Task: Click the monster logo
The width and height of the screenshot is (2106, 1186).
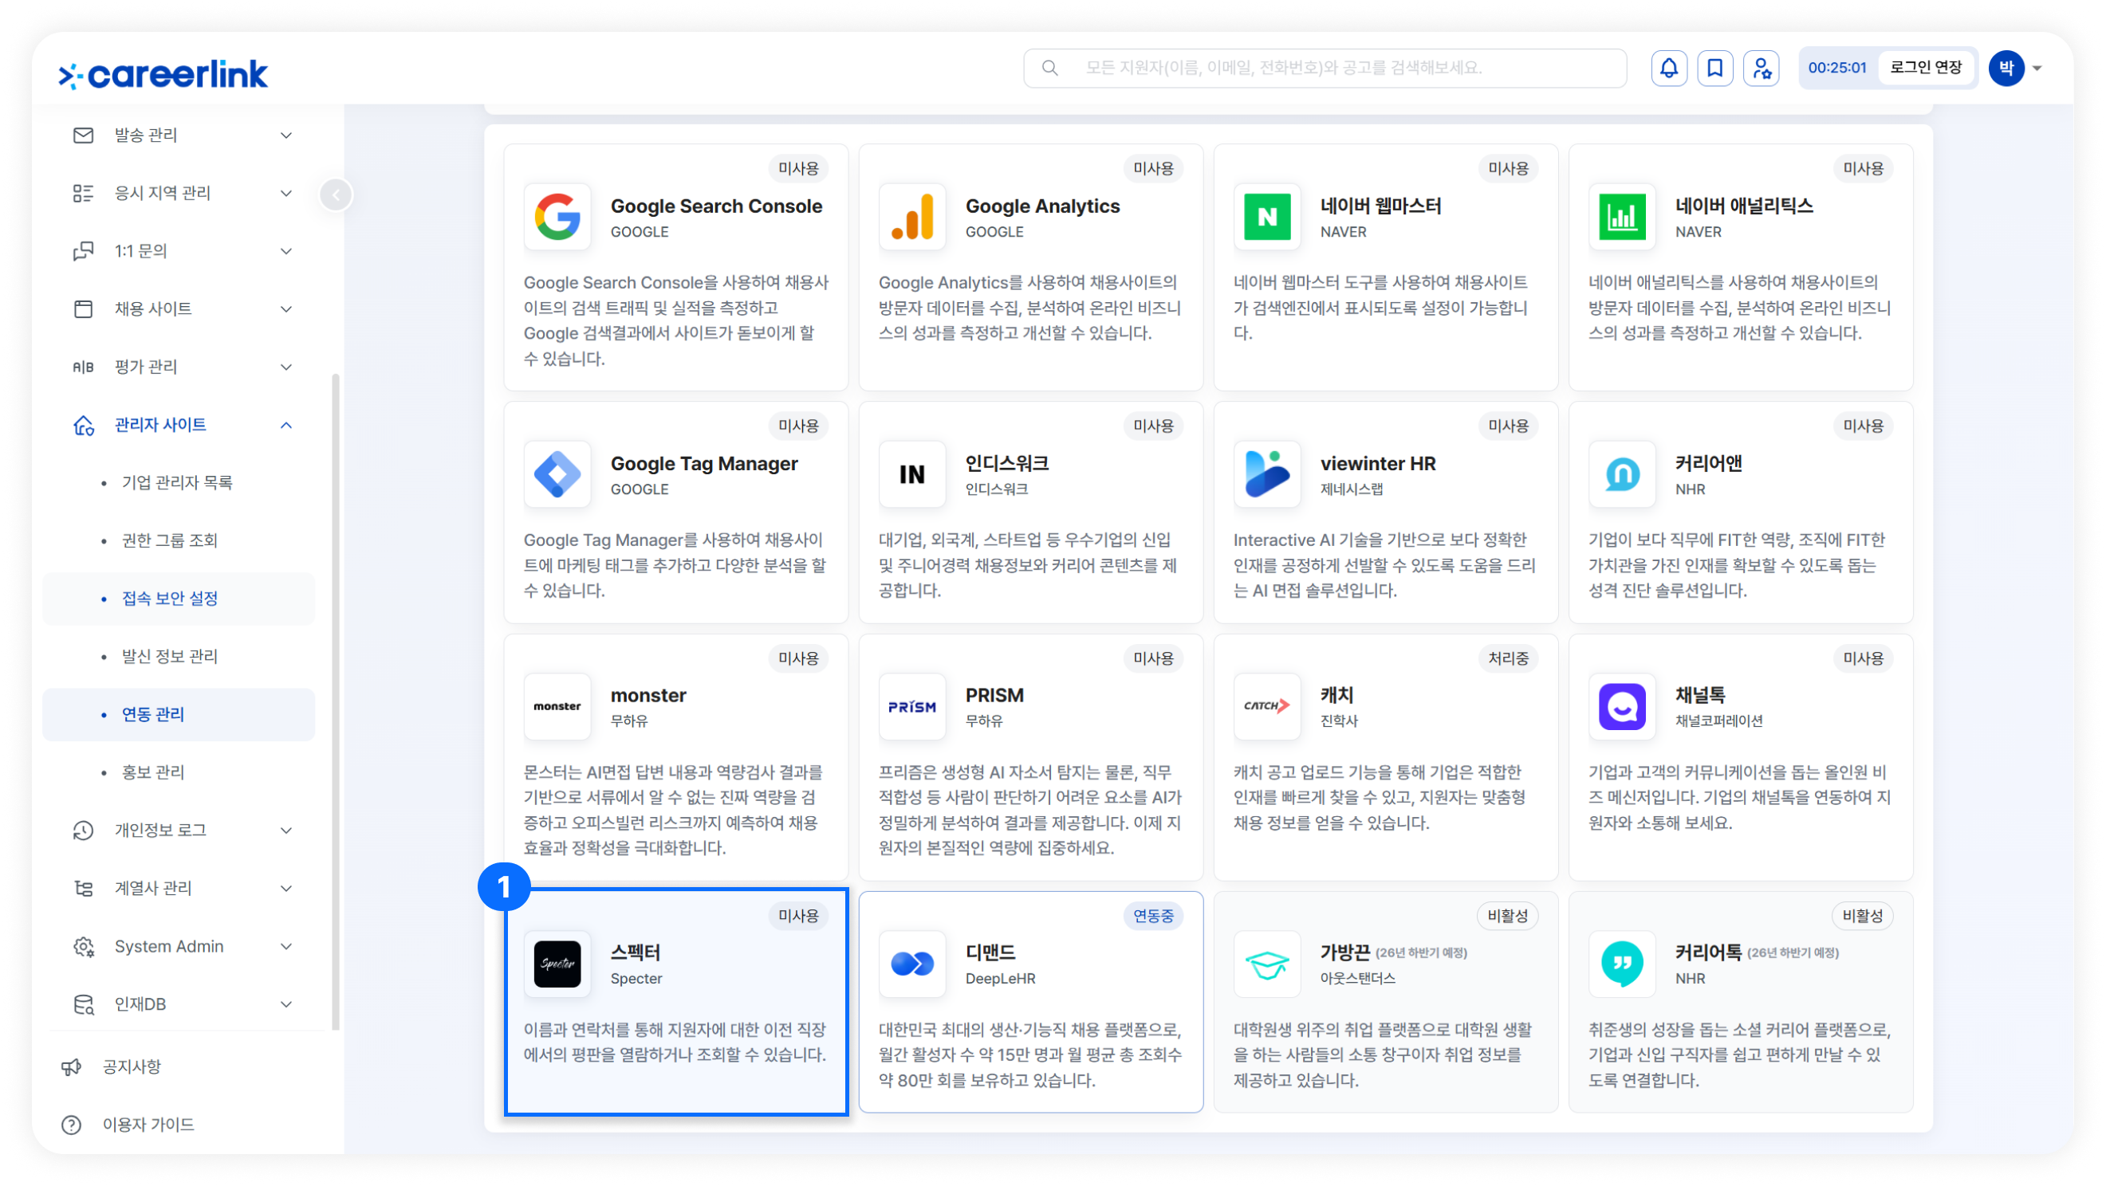Action: click(557, 706)
